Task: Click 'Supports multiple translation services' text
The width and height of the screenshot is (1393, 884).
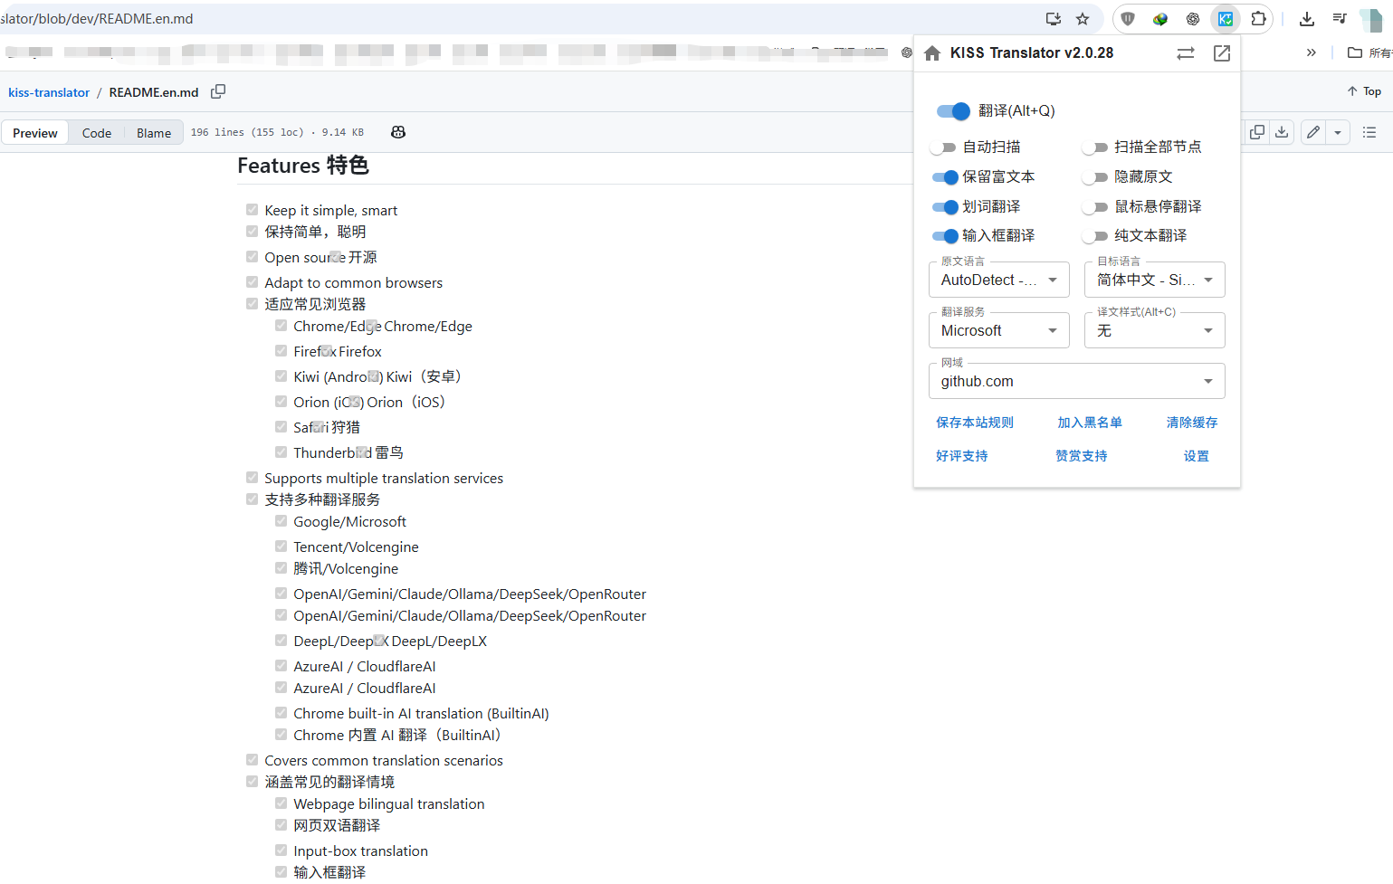Action: pos(384,478)
